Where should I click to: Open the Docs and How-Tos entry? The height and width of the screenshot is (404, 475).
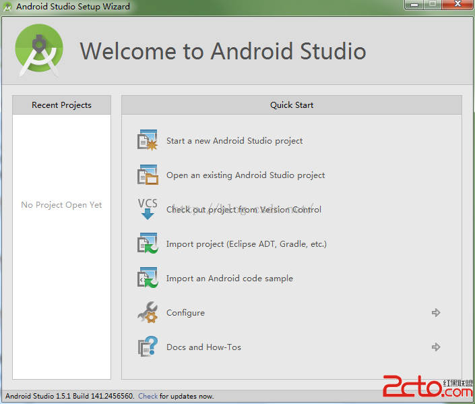(203, 347)
